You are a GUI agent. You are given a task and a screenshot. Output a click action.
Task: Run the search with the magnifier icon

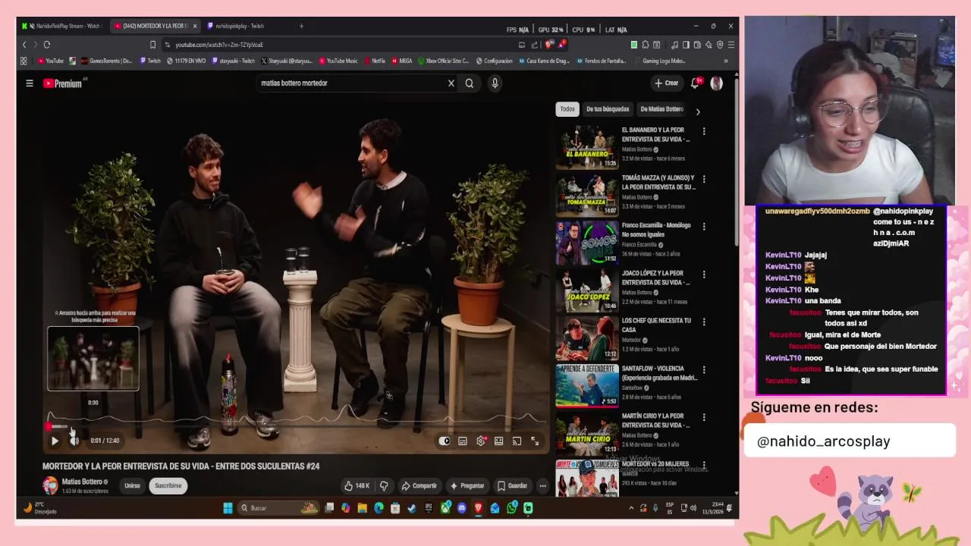470,83
